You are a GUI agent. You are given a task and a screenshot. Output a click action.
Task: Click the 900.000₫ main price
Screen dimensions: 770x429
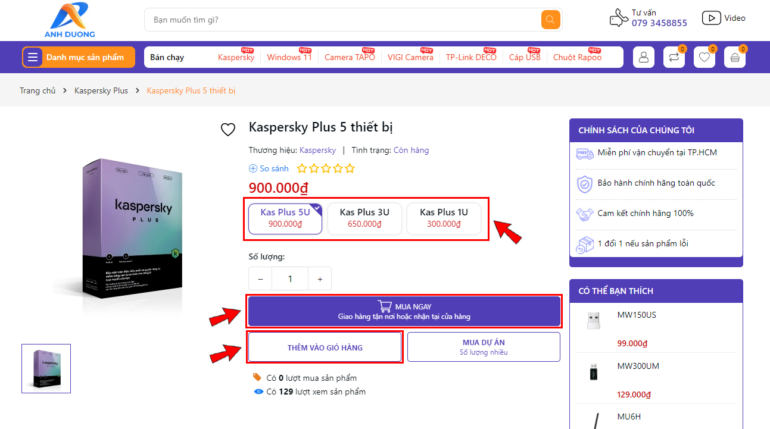[278, 188]
